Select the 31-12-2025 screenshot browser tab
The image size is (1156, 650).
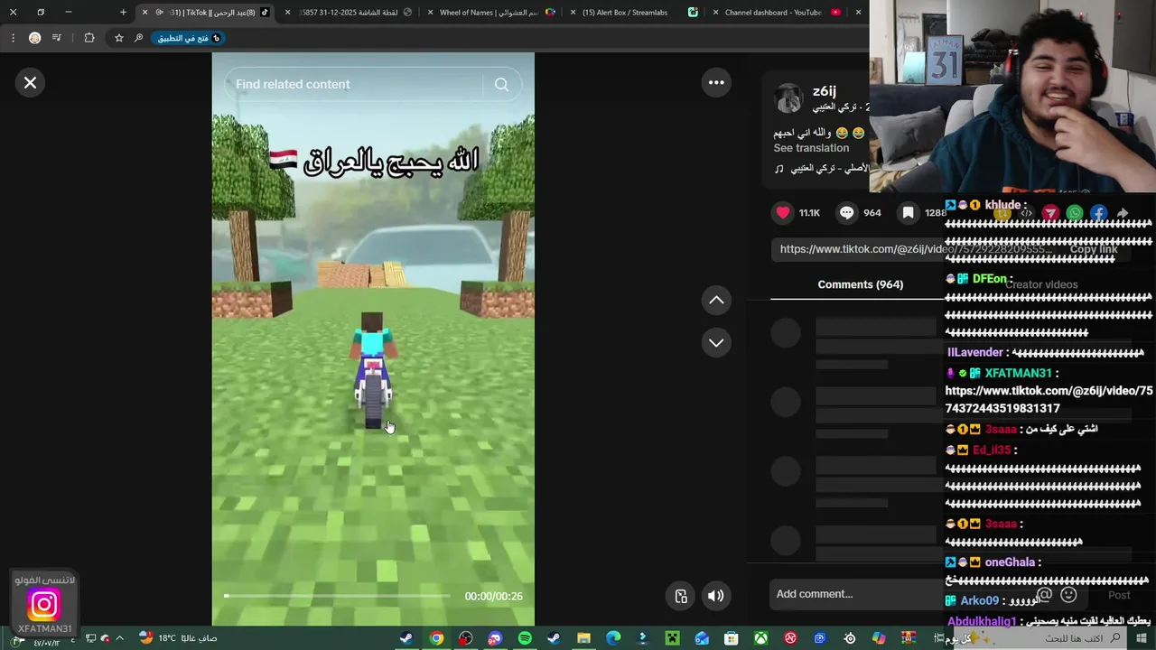[x=350, y=13]
